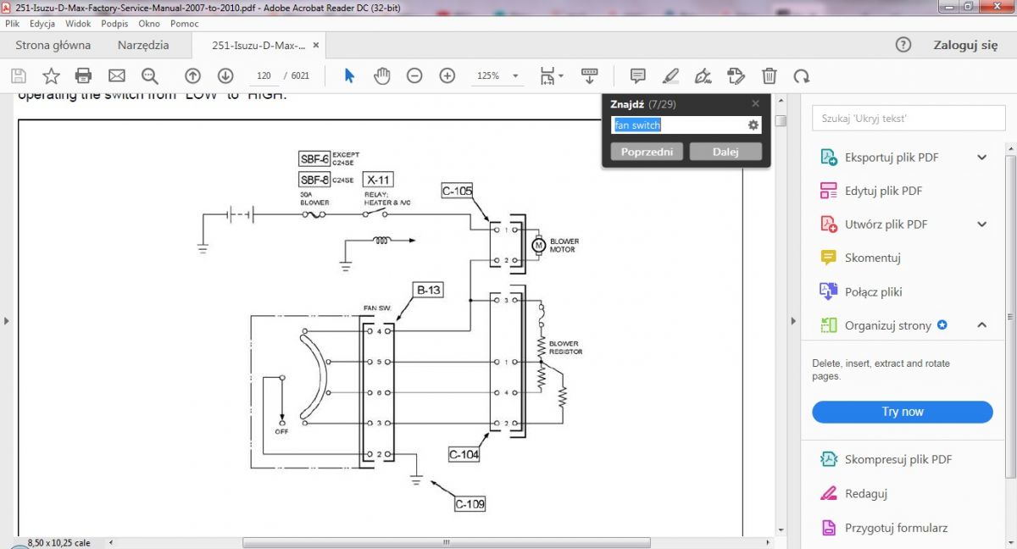Screen dimensions: 1017x549
Task: Collapse Organizuj strony section chevron
Action: (x=982, y=325)
